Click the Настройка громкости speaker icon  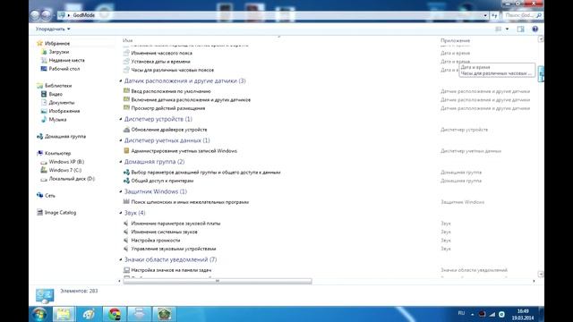pyautogui.click(x=126, y=240)
